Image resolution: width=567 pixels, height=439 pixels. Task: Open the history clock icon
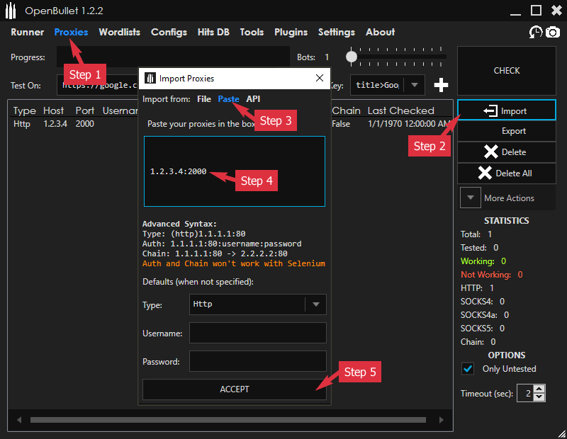(x=536, y=32)
